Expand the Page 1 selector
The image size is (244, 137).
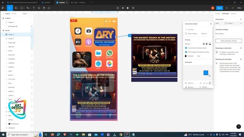click(26, 14)
